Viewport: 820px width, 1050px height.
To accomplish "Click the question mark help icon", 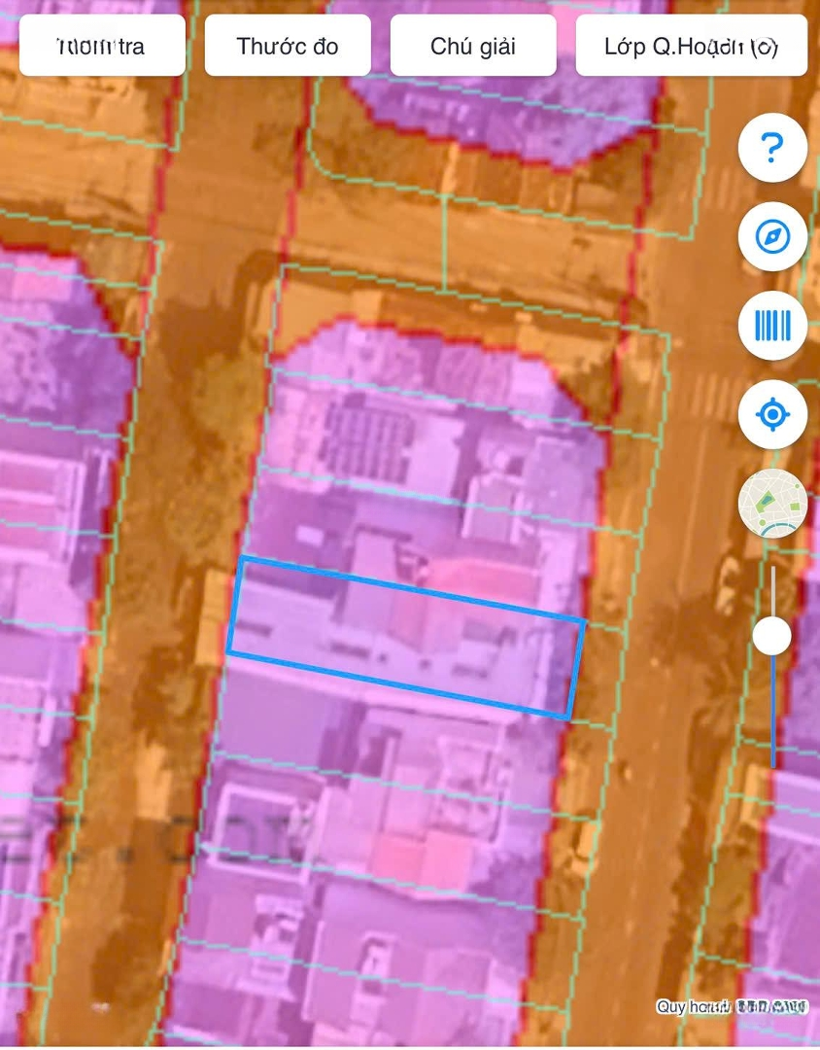I will (772, 149).
